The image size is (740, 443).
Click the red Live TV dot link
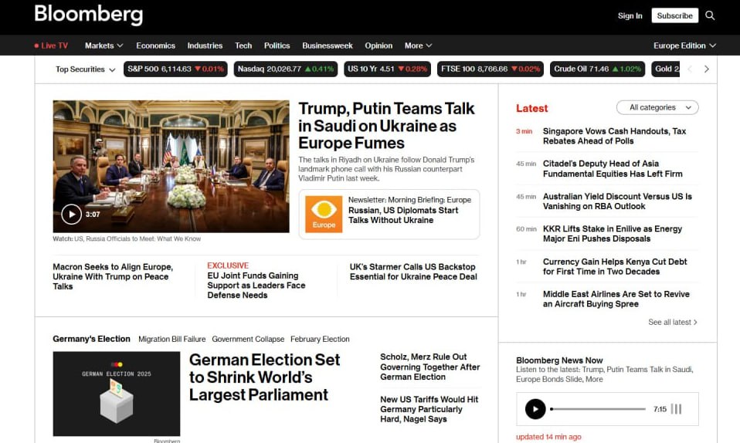51,46
